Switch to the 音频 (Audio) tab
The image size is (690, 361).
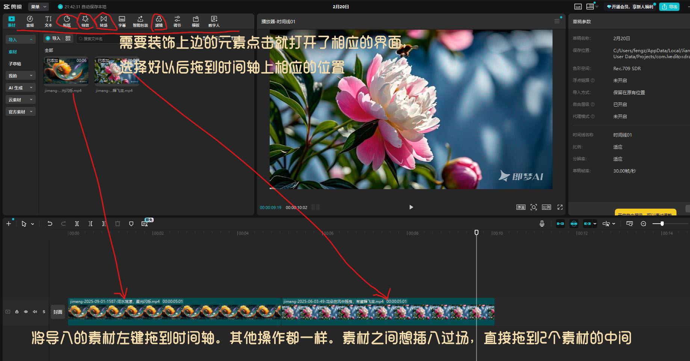pos(30,21)
